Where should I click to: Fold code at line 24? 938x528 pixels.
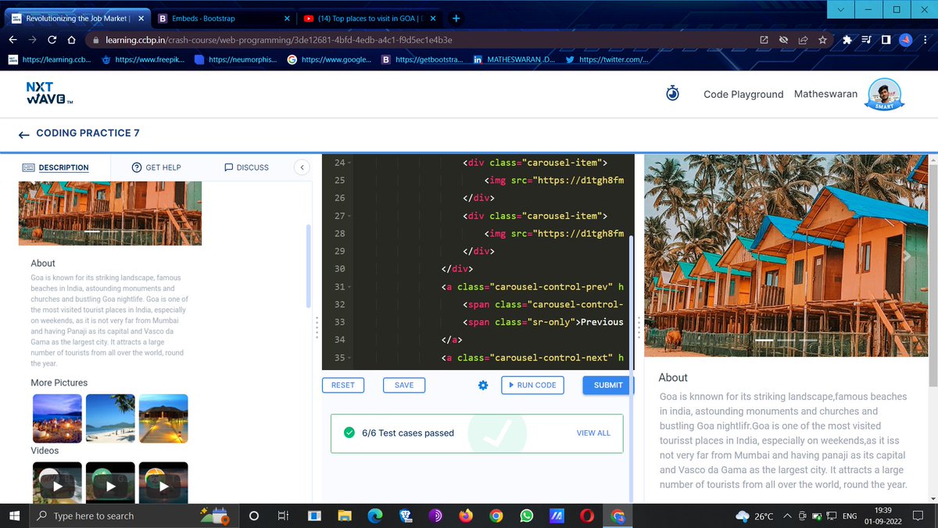[349, 163]
